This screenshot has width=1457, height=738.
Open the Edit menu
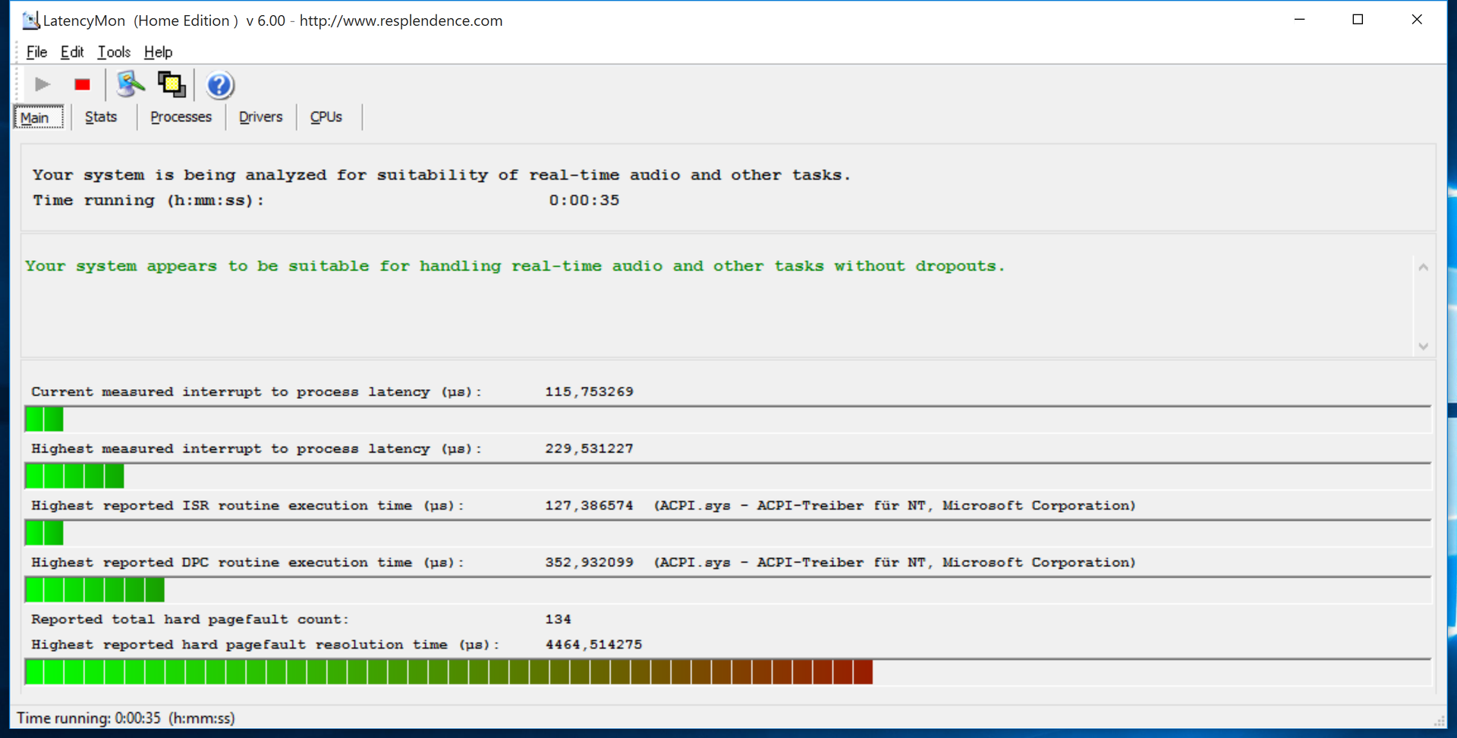[x=72, y=52]
